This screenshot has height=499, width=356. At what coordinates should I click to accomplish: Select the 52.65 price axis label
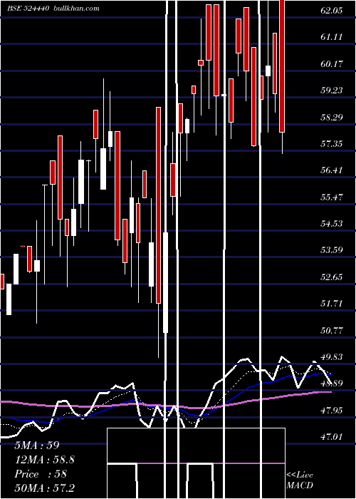coord(332,277)
